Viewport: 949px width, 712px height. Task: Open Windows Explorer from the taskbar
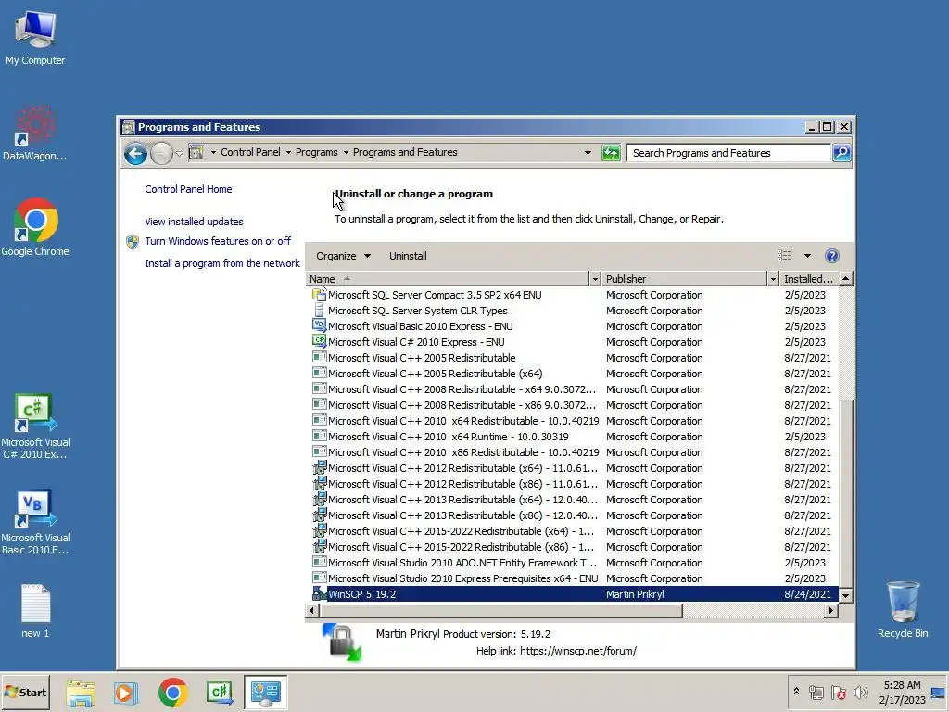(x=81, y=693)
